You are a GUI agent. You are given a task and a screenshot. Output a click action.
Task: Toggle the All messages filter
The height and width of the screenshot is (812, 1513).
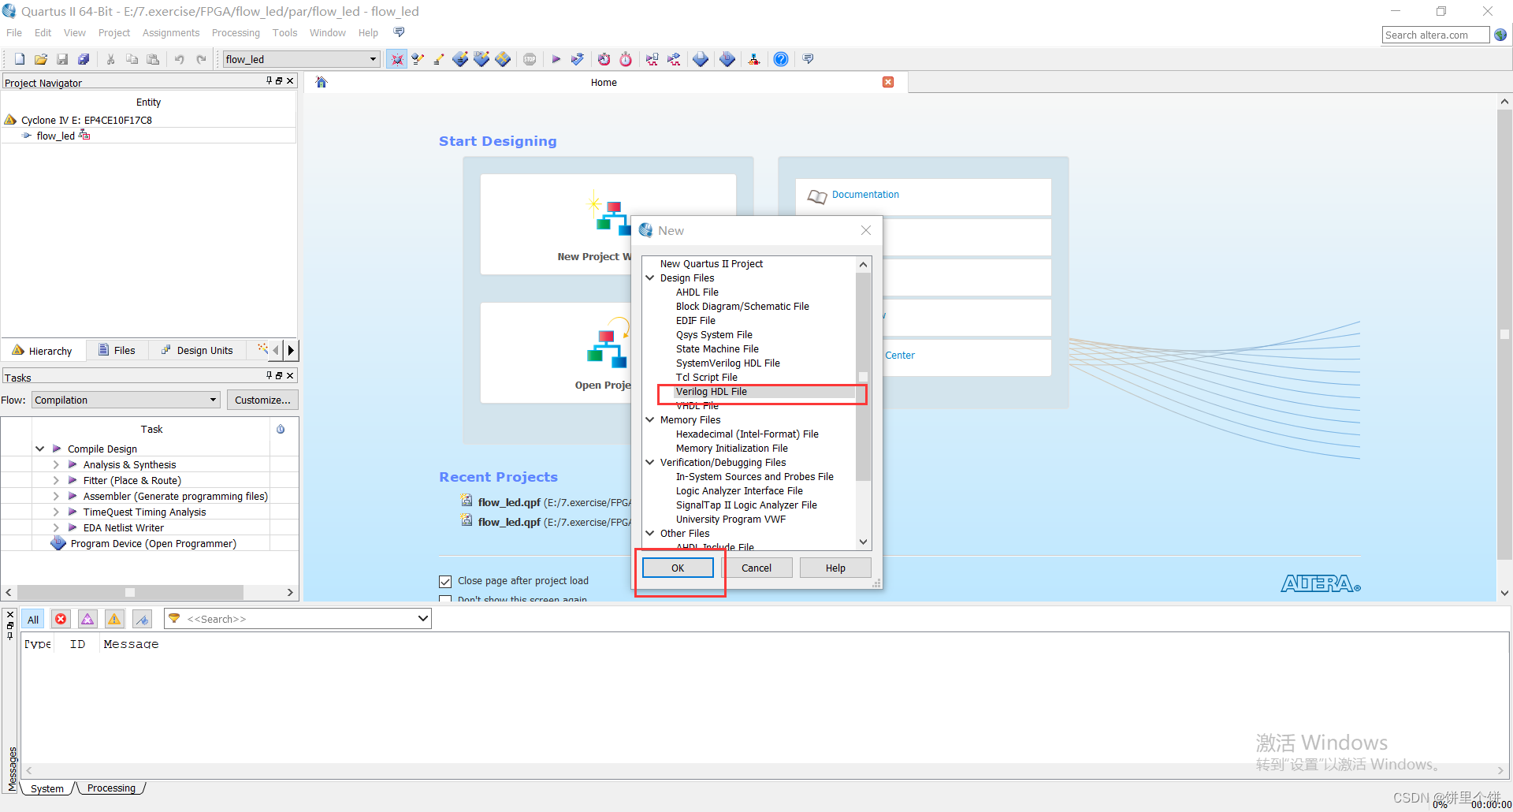pos(33,620)
